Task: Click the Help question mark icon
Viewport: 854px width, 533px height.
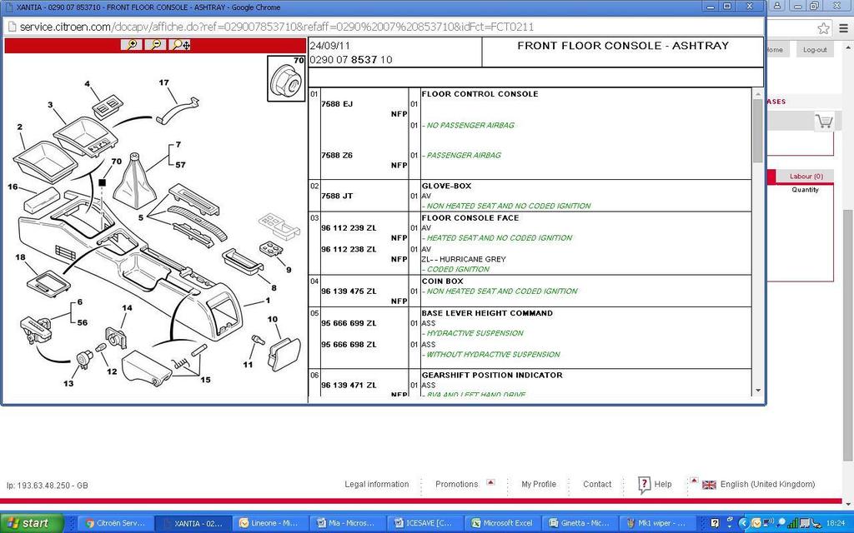Action: tap(644, 485)
